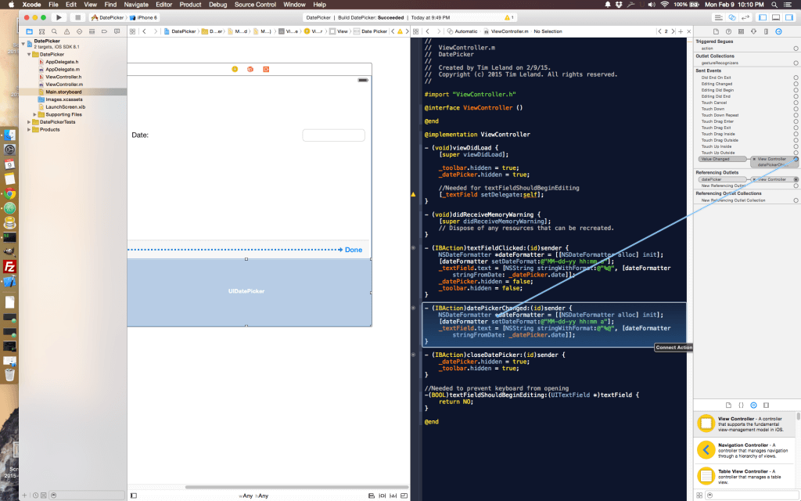This screenshot has width=801, height=501.
Task: Click the Editing Changed connection circle
Action: (x=796, y=84)
